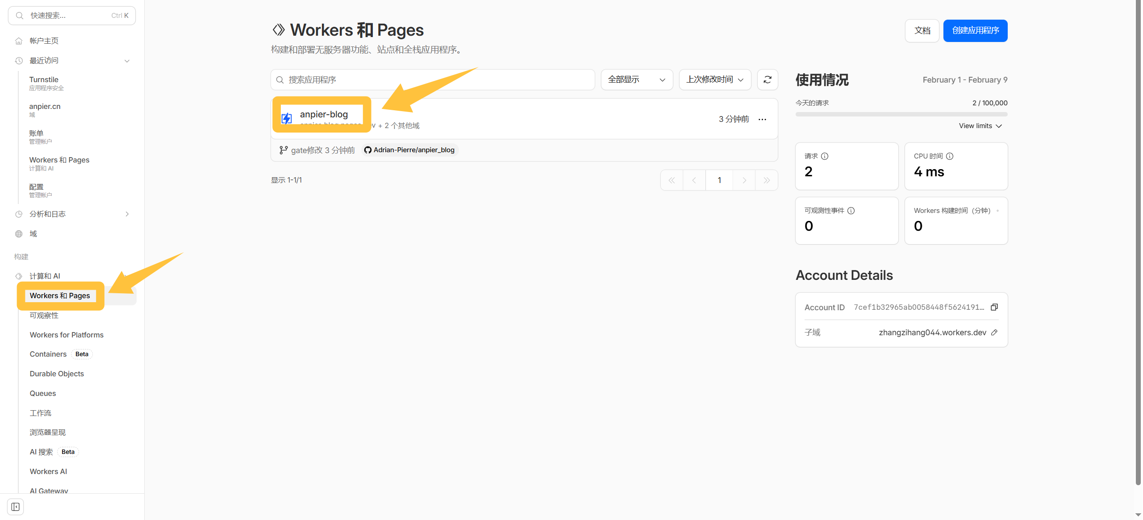Image resolution: width=1143 pixels, height=520 pixels.
Task: Click the refresh applications list icon
Action: (x=768, y=80)
